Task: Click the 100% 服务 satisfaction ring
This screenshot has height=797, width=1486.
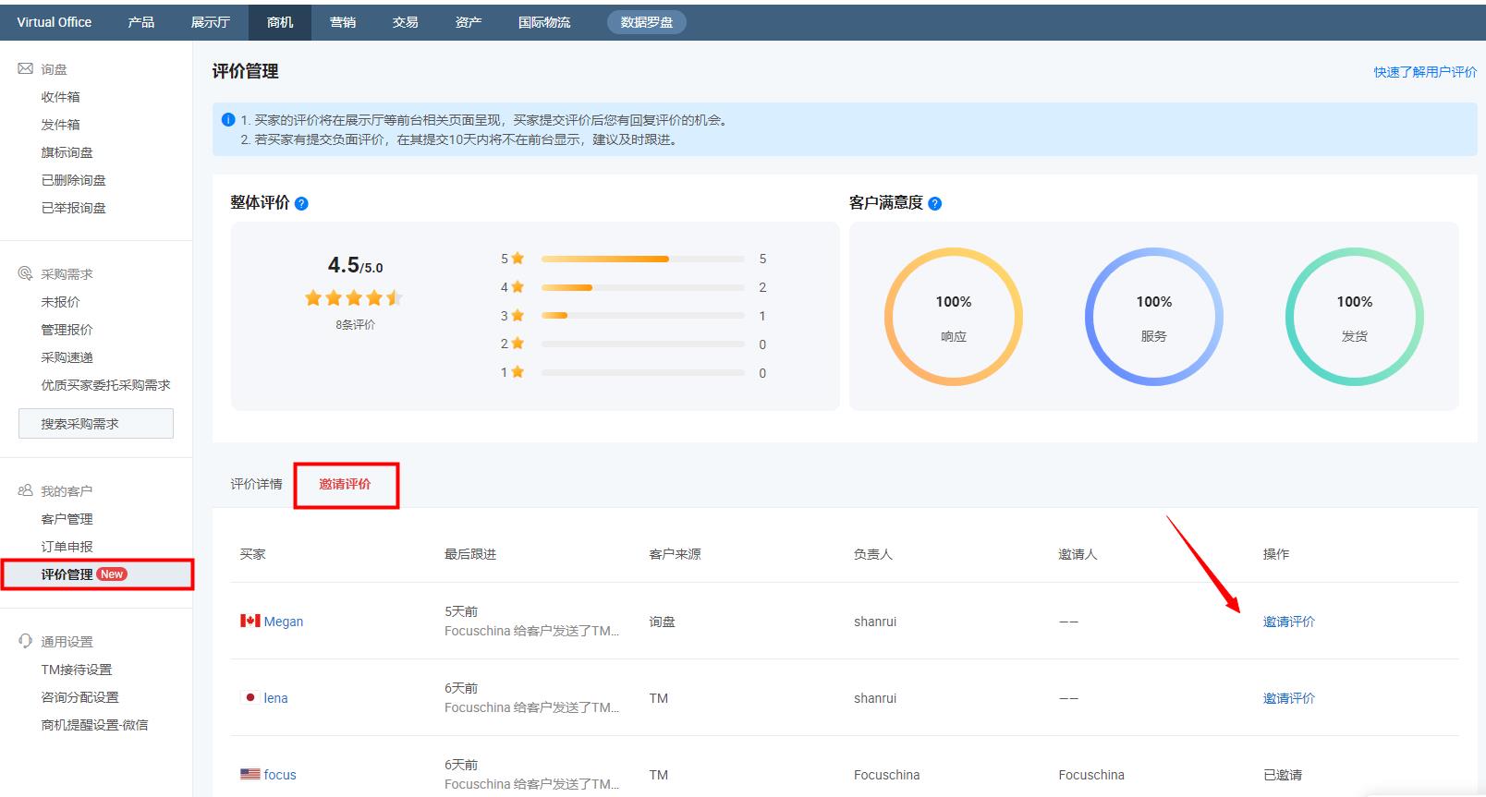Action: pyautogui.click(x=1153, y=317)
